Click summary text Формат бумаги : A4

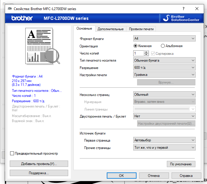point(27,76)
